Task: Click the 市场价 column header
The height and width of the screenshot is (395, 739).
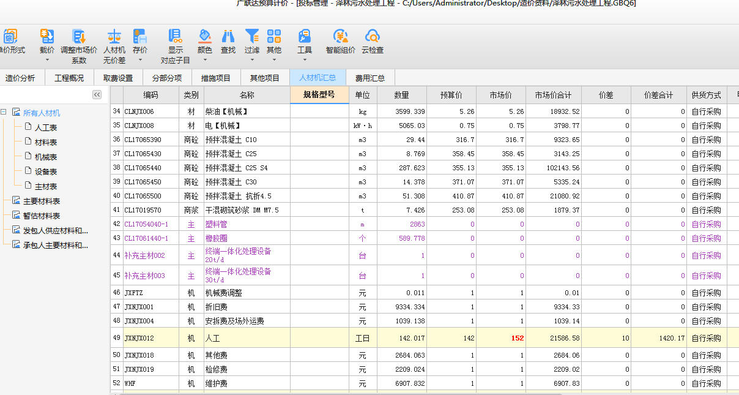Action: tap(500, 95)
